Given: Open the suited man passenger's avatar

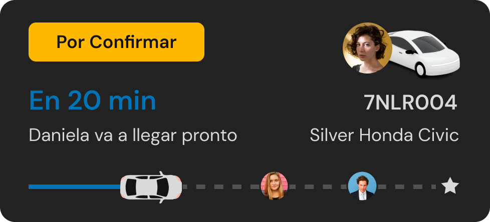Looking at the screenshot, I should pos(362,186).
